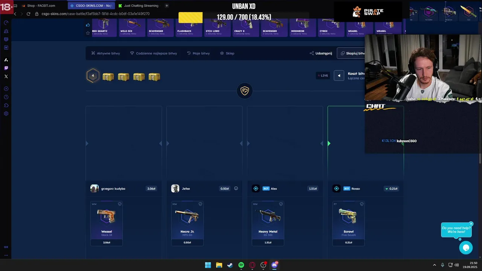Image resolution: width=482 pixels, height=271 pixels.
Task: Select the Heavy Metal SG 553 drop card
Action: 268,224
